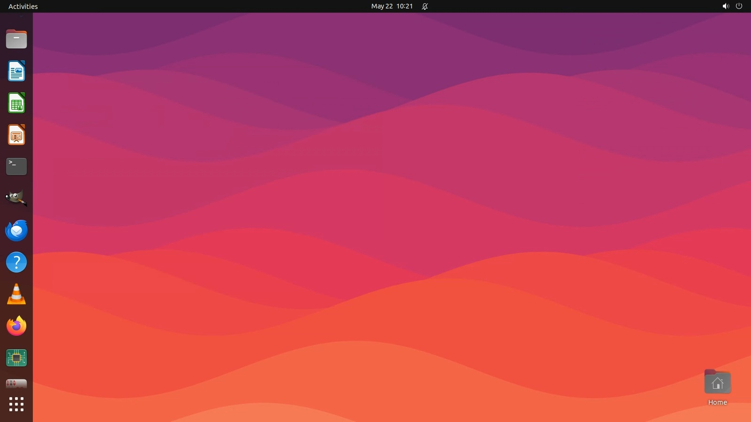Launch the Solitaire card game icon

point(16,384)
